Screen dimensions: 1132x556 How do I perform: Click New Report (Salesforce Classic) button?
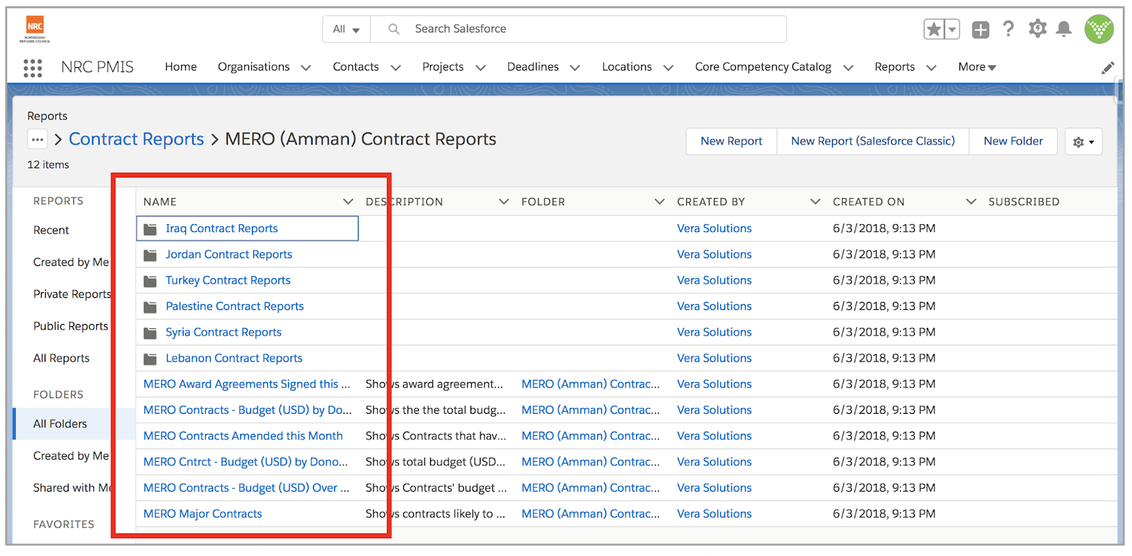(x=872, y=141)
